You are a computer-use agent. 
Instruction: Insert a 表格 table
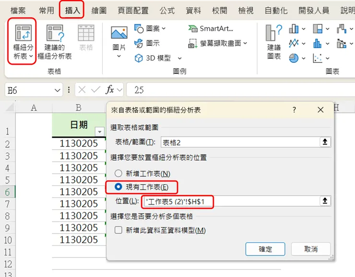coord(86,37)
